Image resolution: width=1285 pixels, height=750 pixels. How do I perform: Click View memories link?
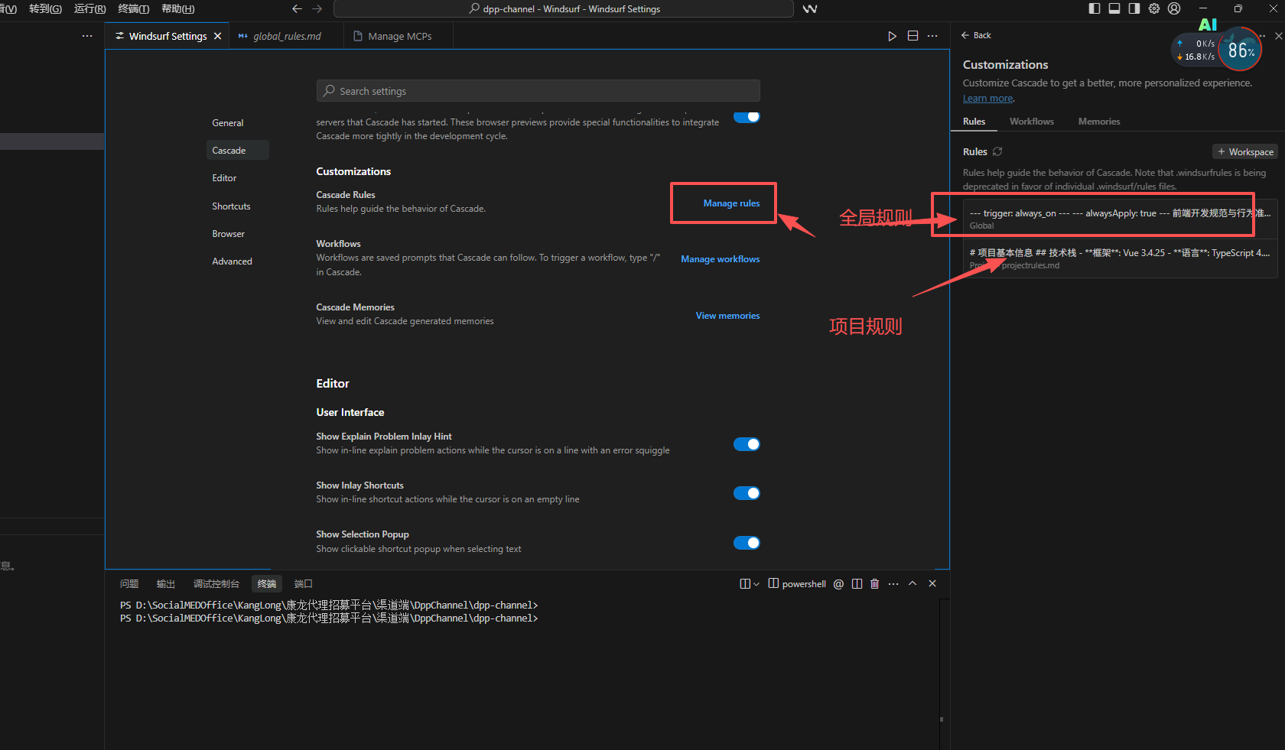point(727,316)
